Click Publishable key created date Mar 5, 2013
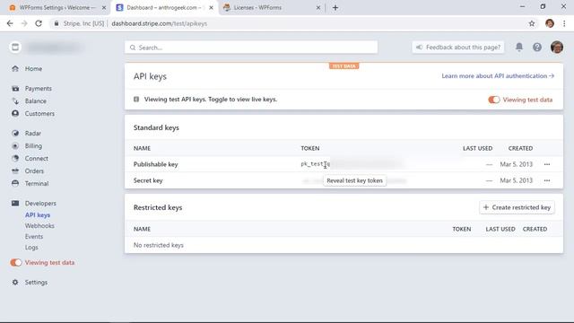 [x=517, y=164]
